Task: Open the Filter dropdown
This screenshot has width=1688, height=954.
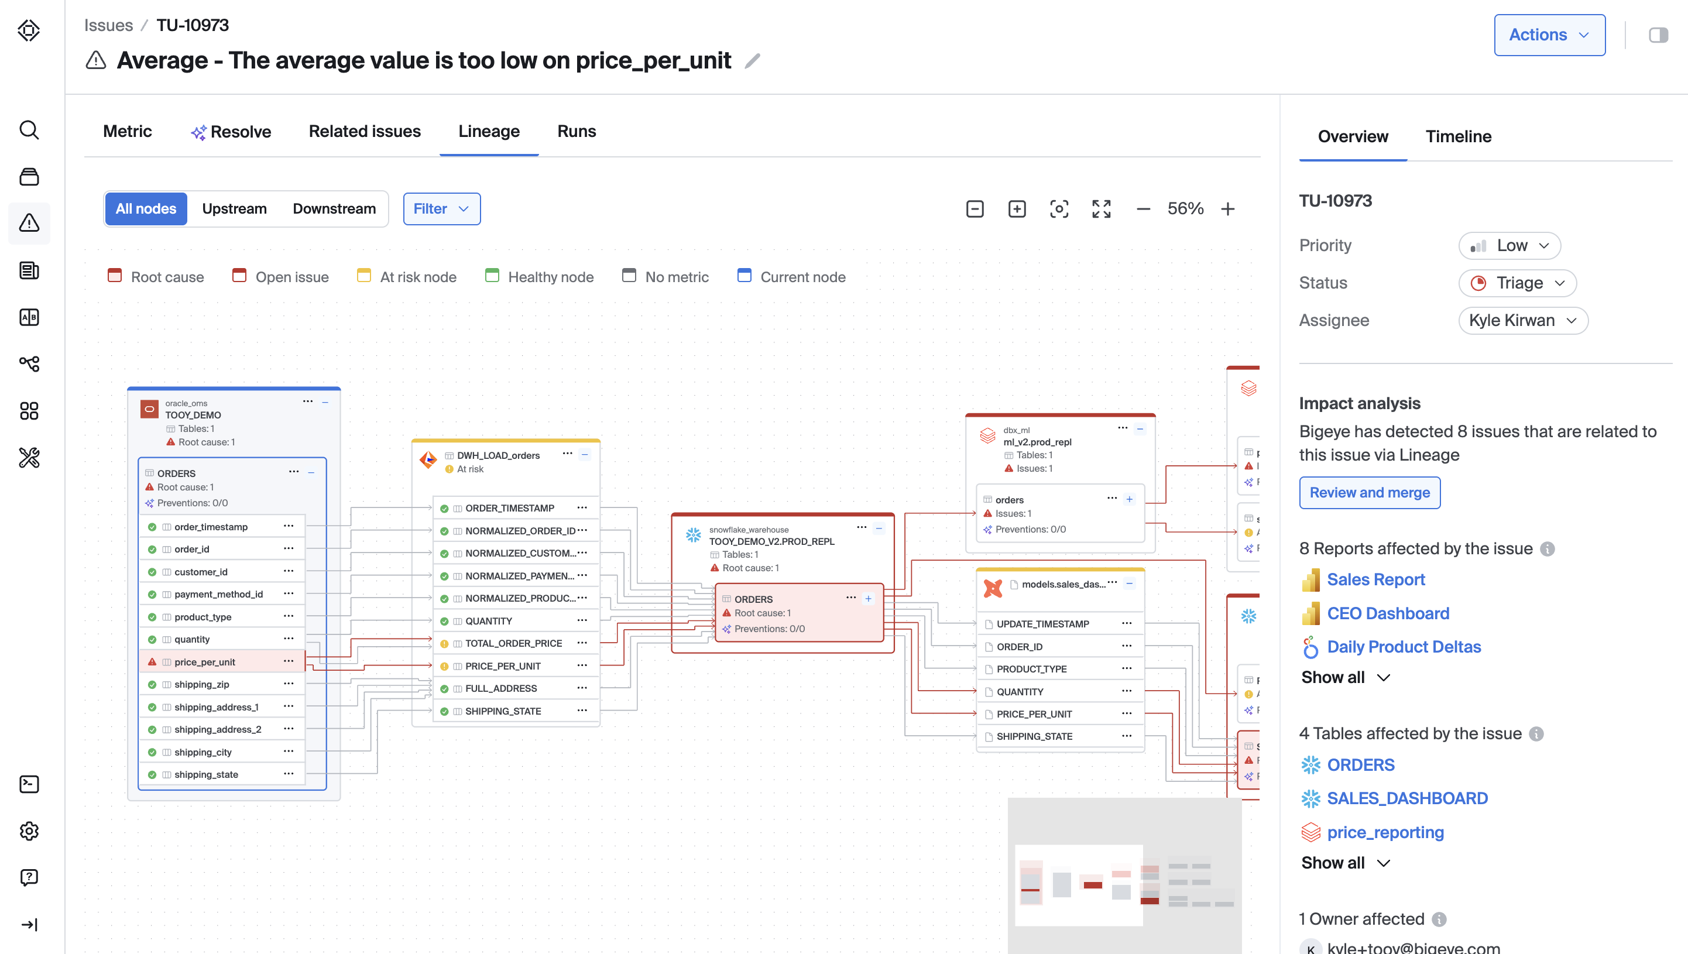Action: coord(441,209)
